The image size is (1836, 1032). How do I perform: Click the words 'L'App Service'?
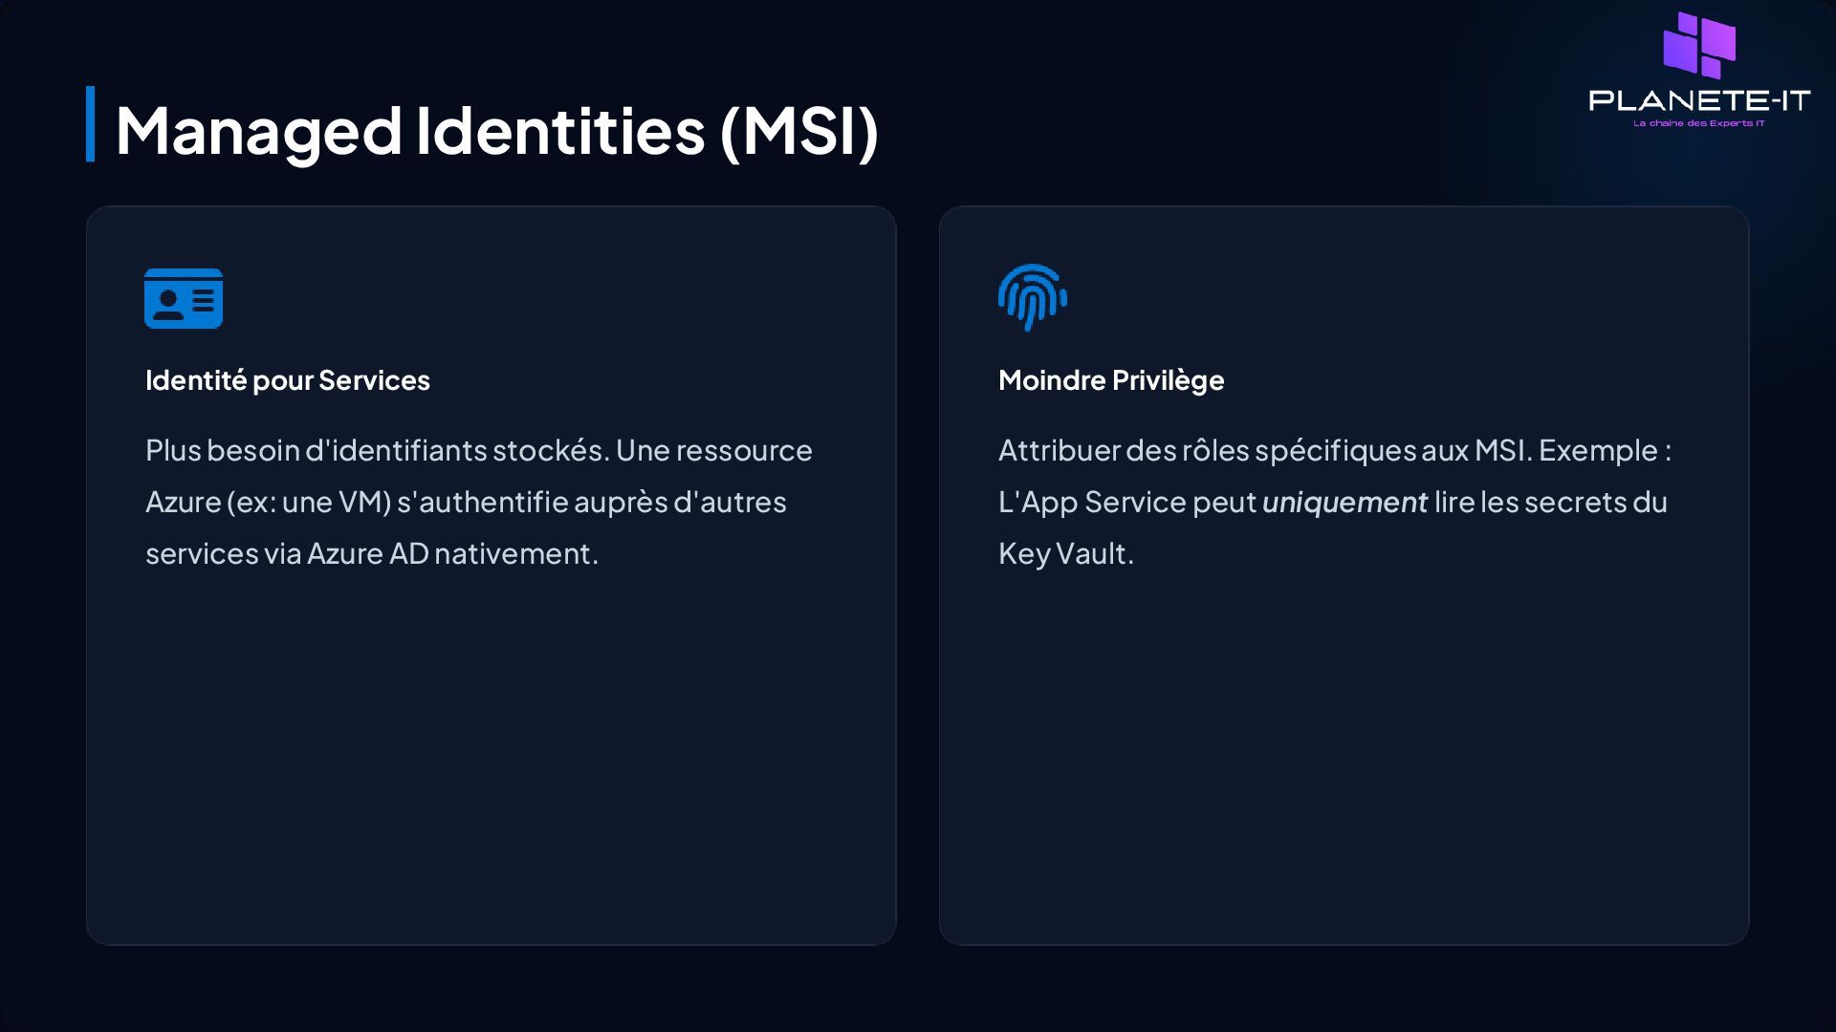point(1092,502)
